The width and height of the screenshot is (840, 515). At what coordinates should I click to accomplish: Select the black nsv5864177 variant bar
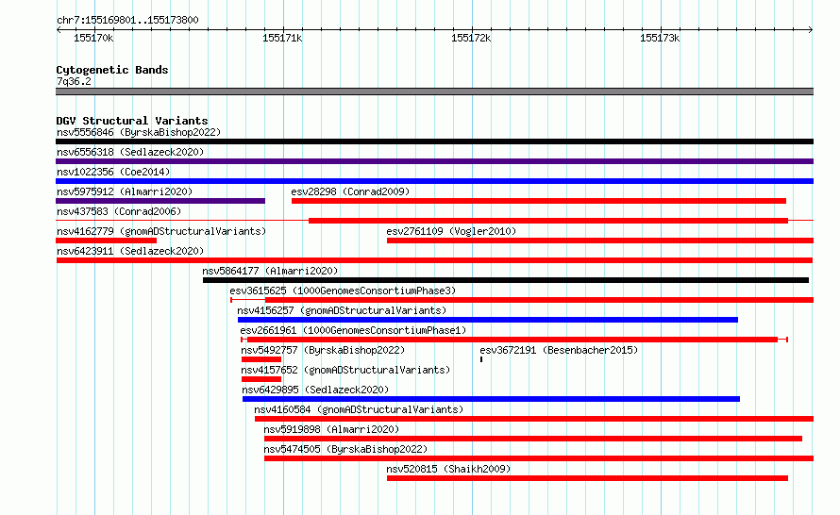click(506, 280)
